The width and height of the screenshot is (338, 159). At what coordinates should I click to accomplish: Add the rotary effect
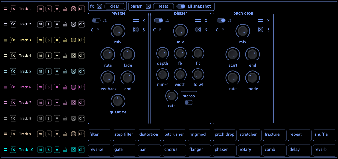[x=250, y=151]
